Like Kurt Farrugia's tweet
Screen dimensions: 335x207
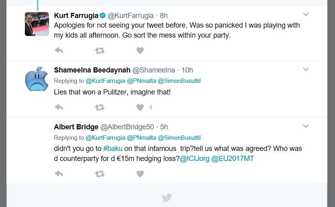click(140, 50)
